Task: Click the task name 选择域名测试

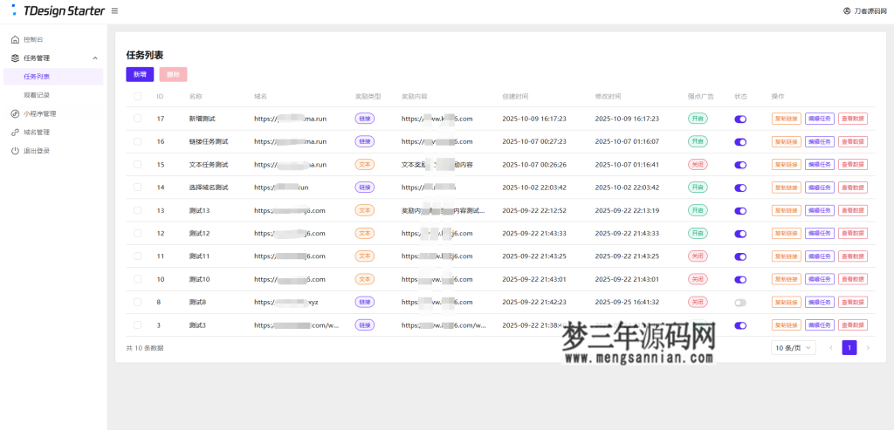Action: (209, 188)
